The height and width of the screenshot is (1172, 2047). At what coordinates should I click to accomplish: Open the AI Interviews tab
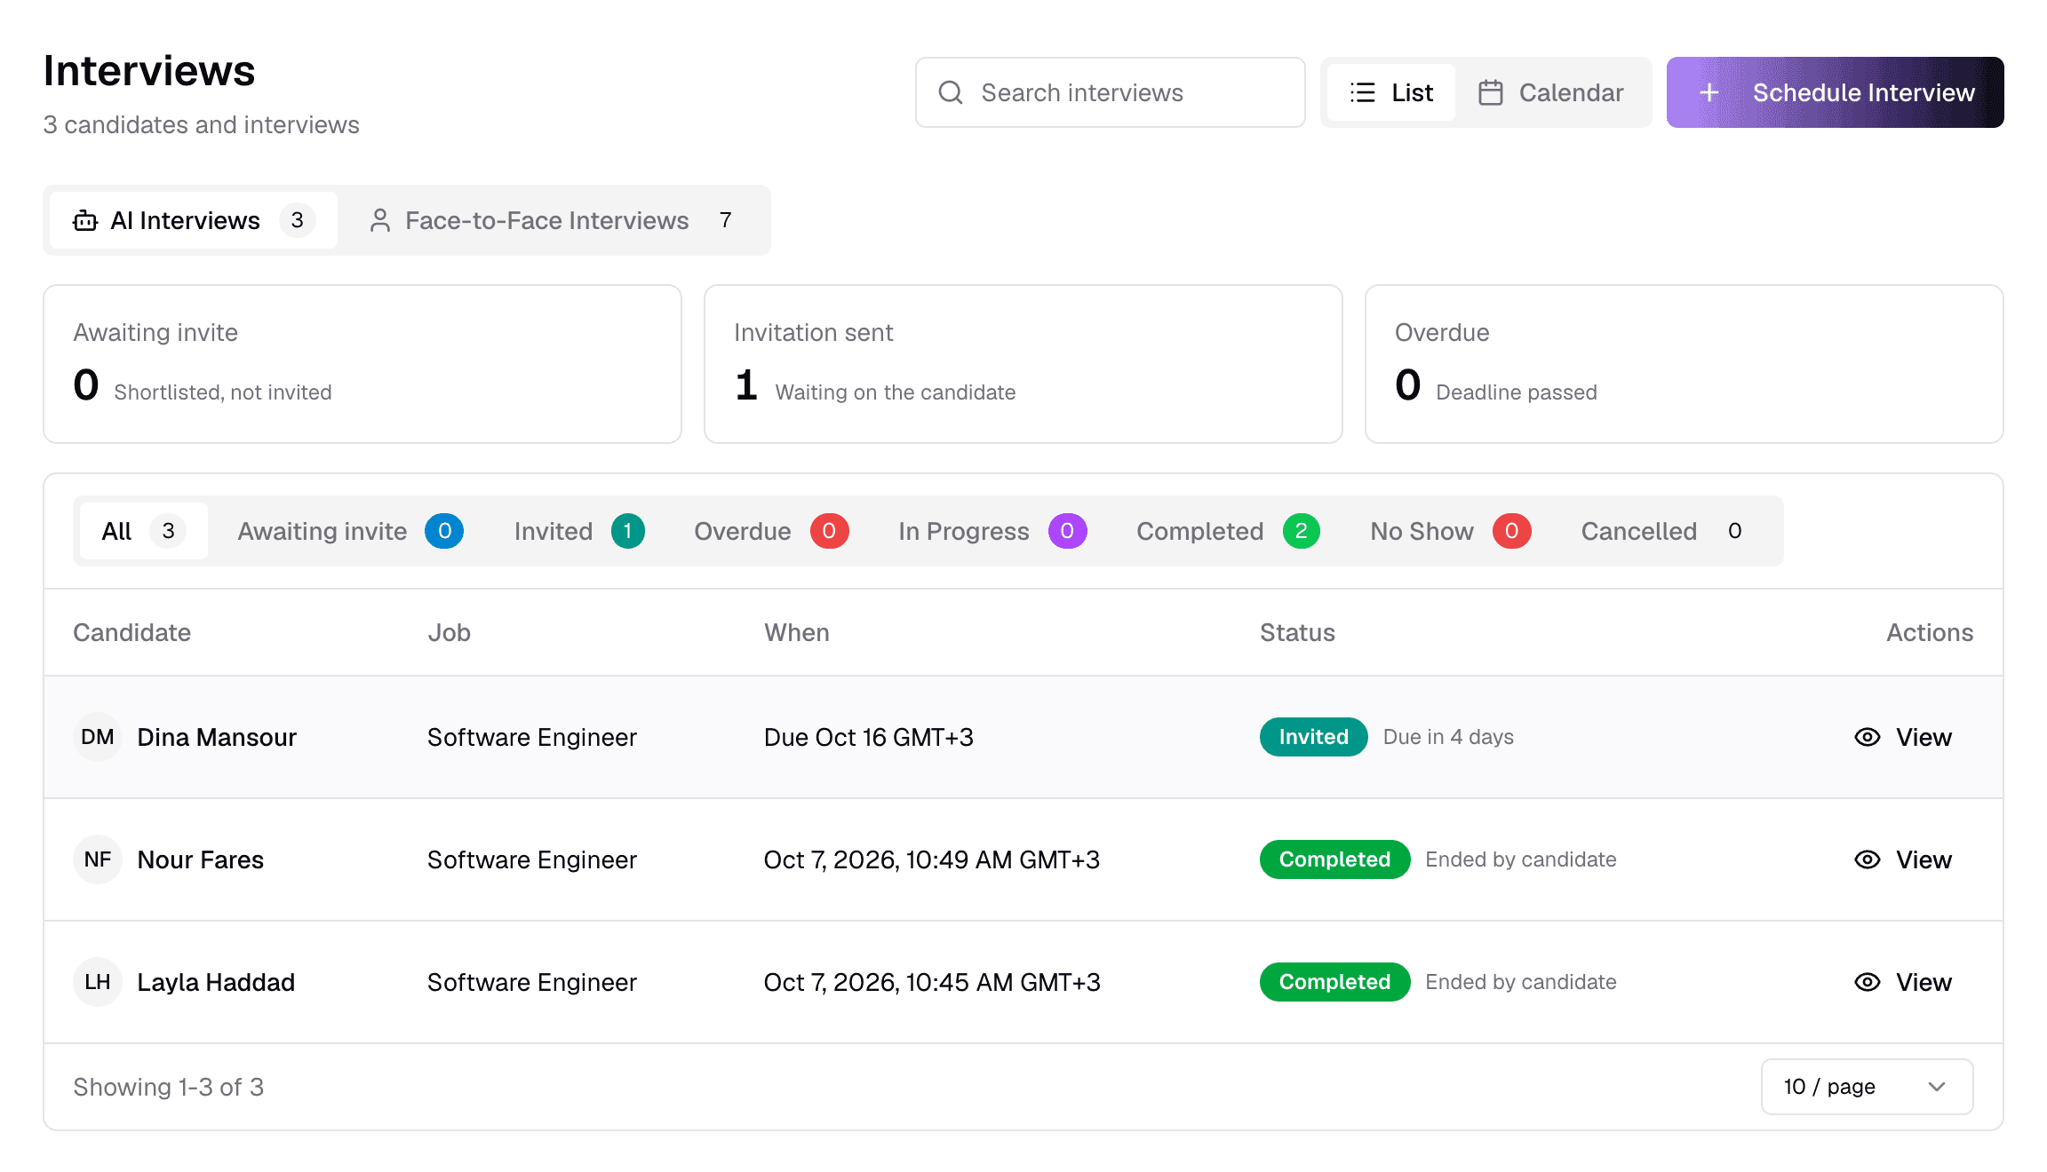pyautogui.click(x=194, y=220)
